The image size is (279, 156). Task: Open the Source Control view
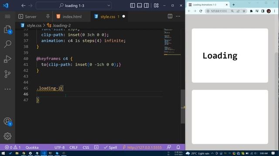click(x=7, y=74)
